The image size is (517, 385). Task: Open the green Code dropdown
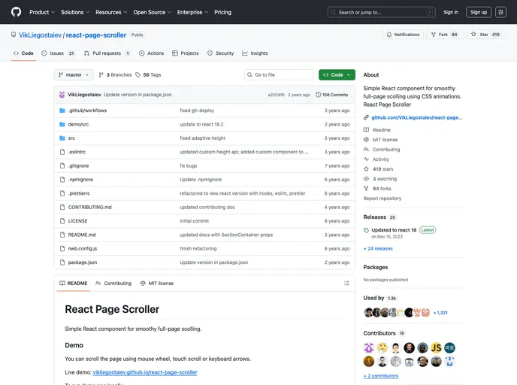(x=337, y=75)
